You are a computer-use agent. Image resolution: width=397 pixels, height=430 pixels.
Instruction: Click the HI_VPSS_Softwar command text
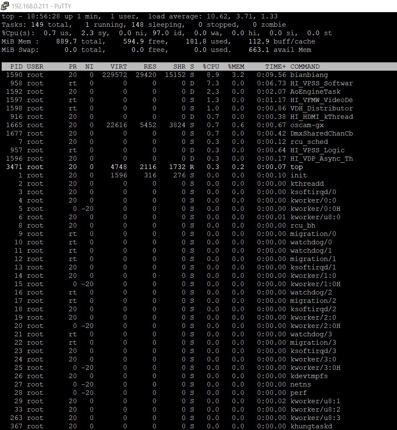321,83
